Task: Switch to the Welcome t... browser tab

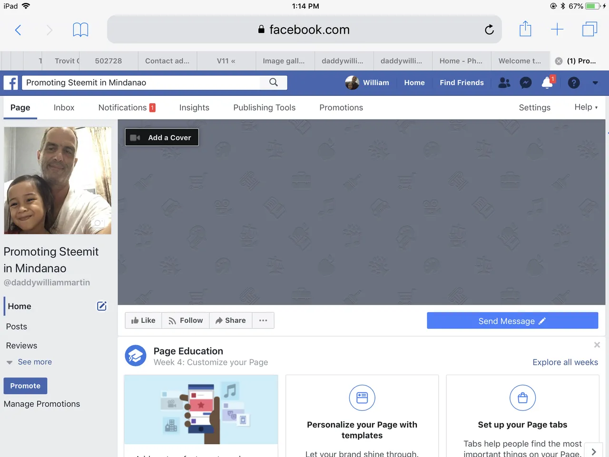Action: [520, 61]
